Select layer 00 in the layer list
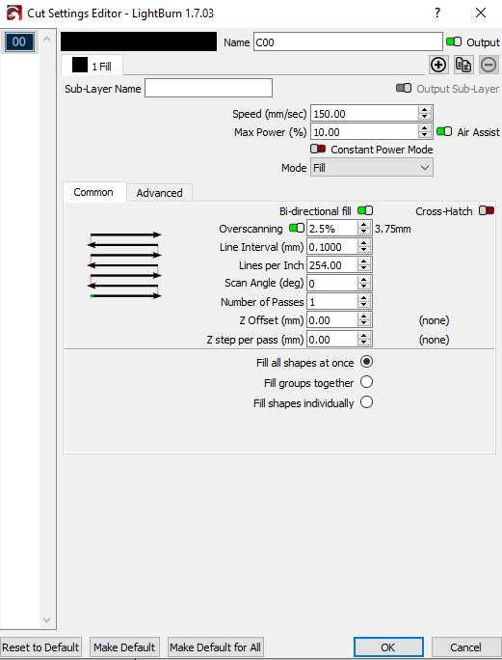This screenshot has height=660, width=502. 19,41
